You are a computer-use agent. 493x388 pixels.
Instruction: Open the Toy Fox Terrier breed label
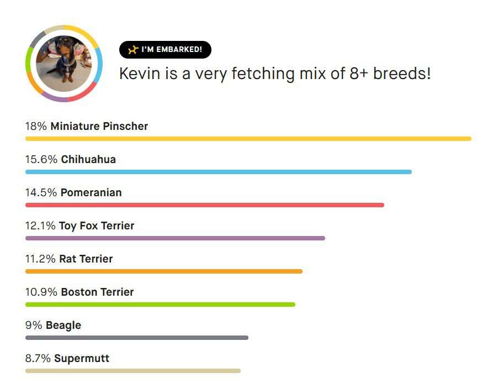point(97,226)
